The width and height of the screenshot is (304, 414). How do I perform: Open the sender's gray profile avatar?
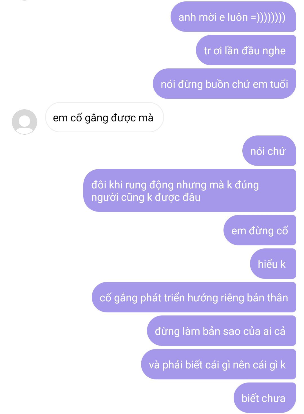pos(24,122)
